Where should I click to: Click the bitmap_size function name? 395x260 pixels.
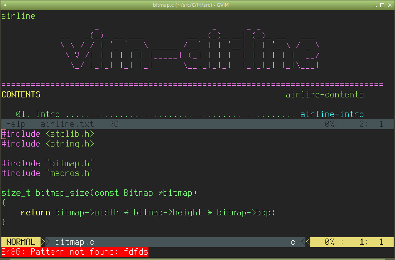pos(62,193)
